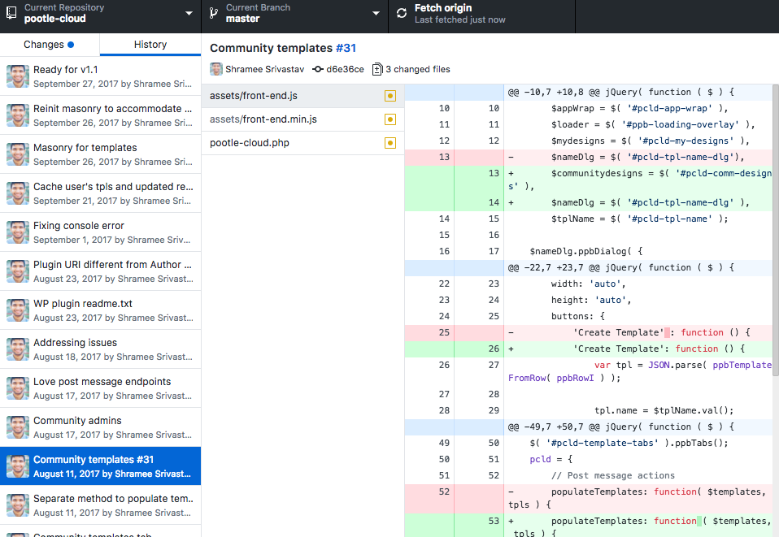Viewport: 779px width, 537px height.
Task: Open the Current Repository dropdown arrow
Action: coord(189,13)
